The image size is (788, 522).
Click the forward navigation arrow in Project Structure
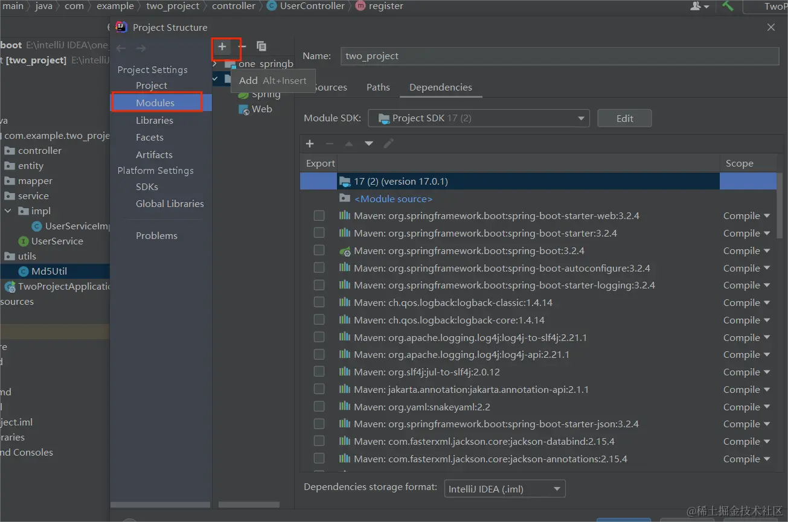[141, 48]
